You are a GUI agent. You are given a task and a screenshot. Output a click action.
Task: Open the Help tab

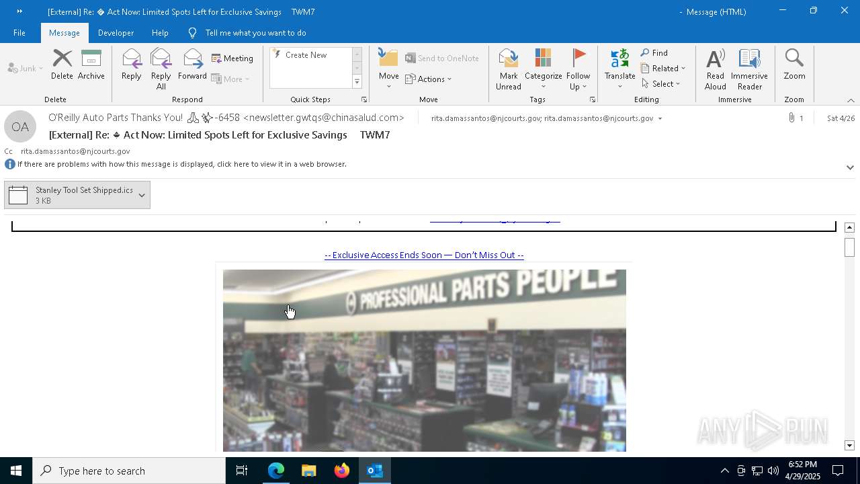(x=160, y=33)
